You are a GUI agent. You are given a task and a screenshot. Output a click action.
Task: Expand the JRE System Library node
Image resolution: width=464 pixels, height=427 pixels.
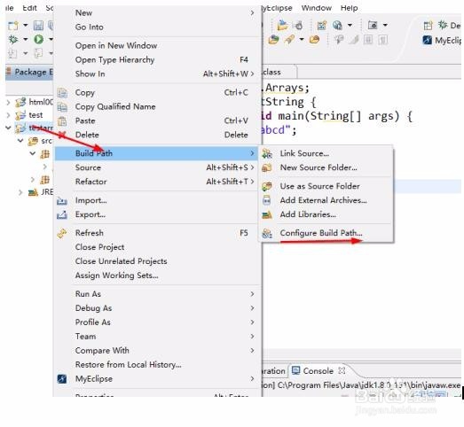click(x=20, y=192)
